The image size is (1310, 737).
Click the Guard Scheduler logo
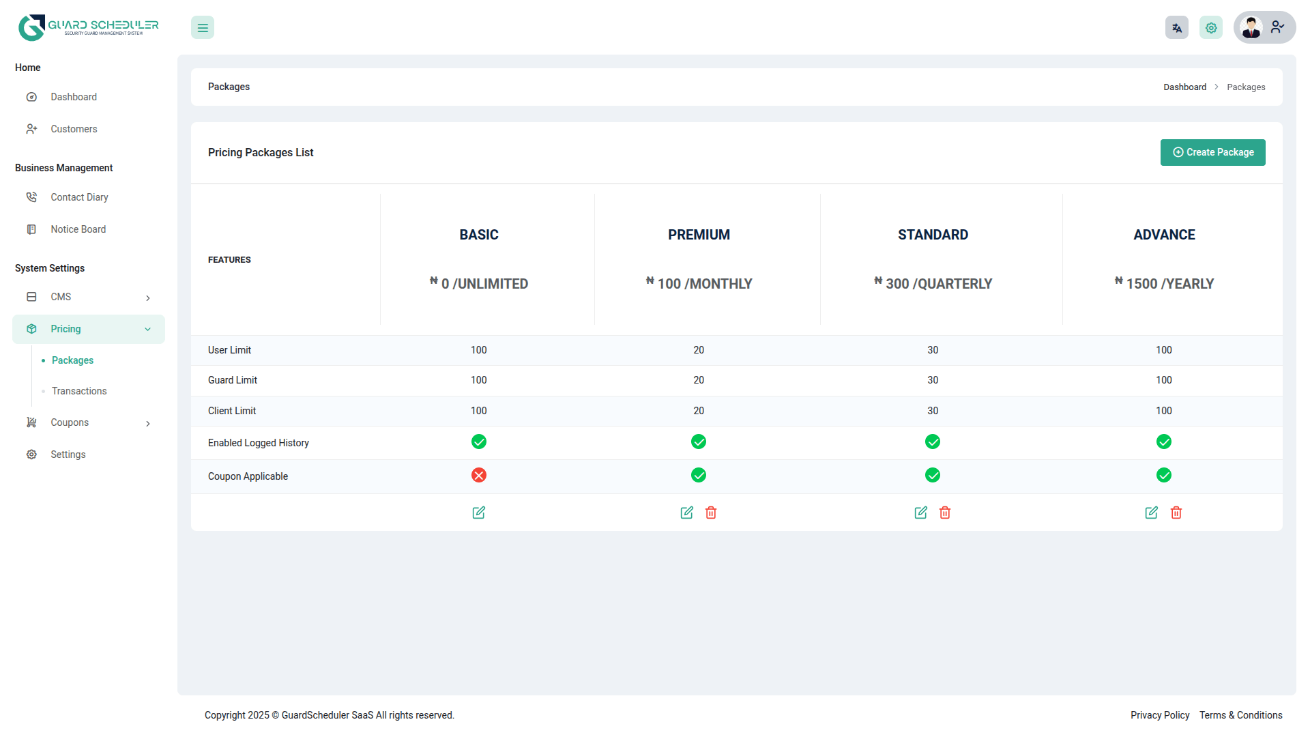[x=88, y=28]
